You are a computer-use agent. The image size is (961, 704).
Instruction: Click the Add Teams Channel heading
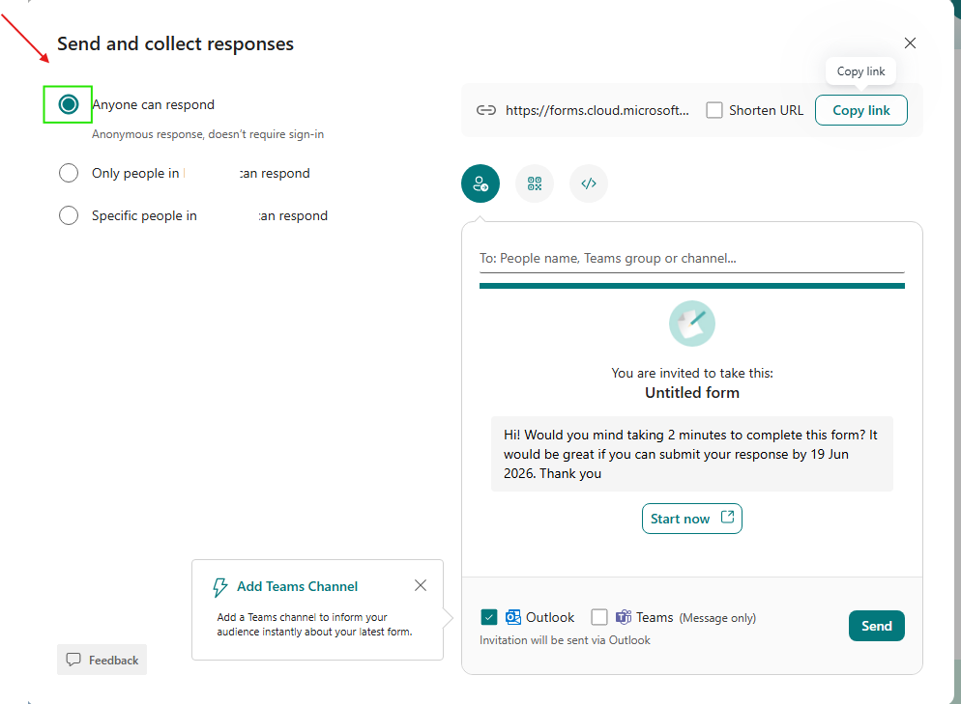click(x=297, y=586)
